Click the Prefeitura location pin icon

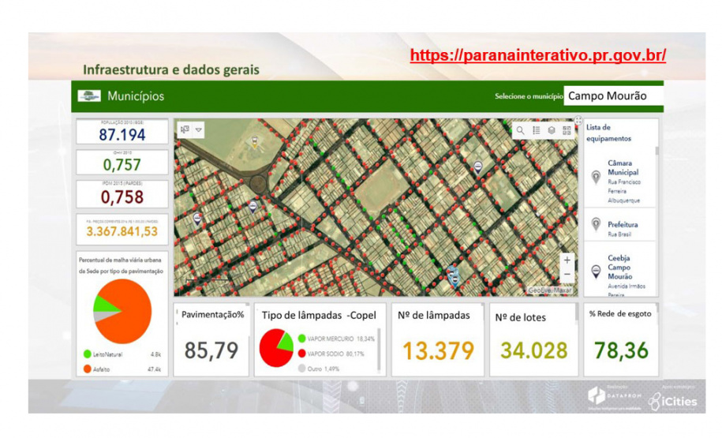tap(596, 224)
